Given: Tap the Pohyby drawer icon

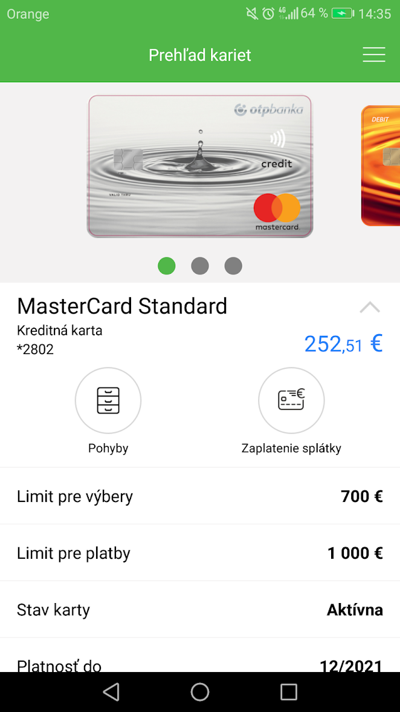Looking at the screenshot, I should coord(108,401).
